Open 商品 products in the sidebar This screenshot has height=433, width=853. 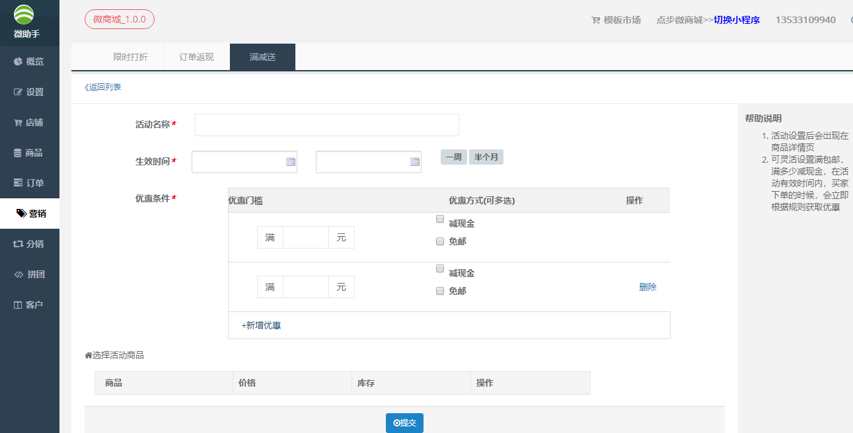click(x=29, y=153)
